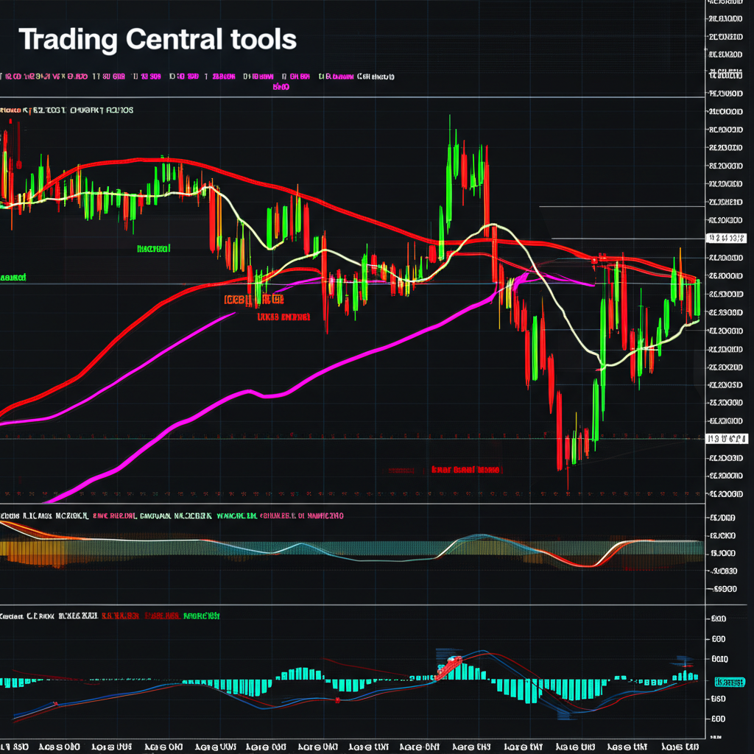Click the lowest red candle wick on the chart
The image size is (754, 754).
point(568,479)
